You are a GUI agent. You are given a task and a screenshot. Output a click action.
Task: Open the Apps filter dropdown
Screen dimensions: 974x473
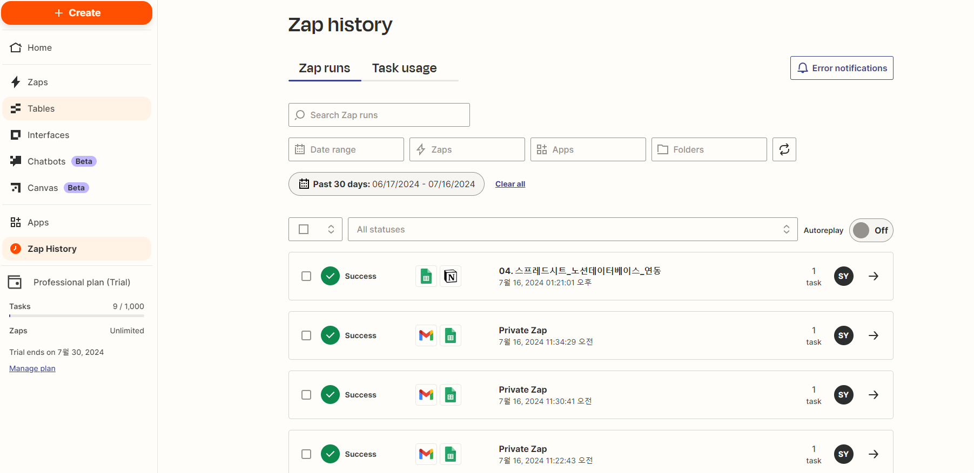pyautogui.click(x=588, y=149)
